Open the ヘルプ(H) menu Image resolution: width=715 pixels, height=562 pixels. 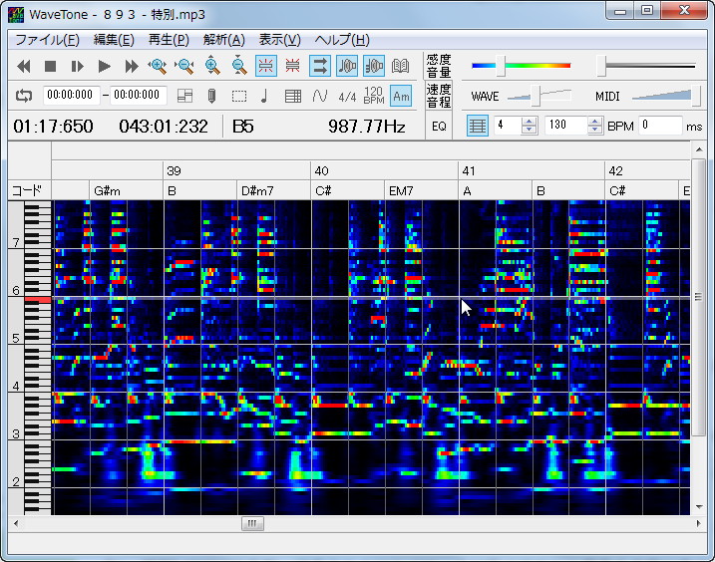[x=342, y=40]
